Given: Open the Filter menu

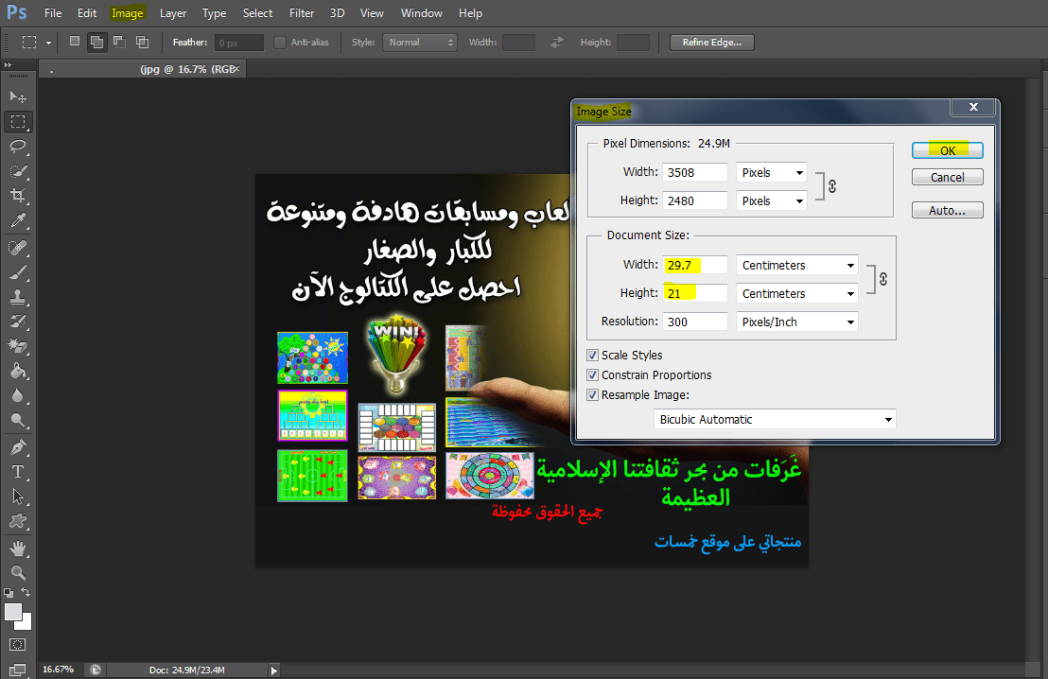Looking at the screenshot, I should pyautogui.click(x=302, y=13).
